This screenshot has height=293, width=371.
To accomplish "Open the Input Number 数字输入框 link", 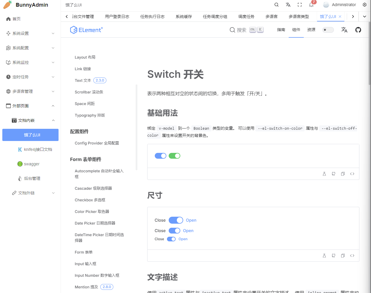I will click(97, 275).
